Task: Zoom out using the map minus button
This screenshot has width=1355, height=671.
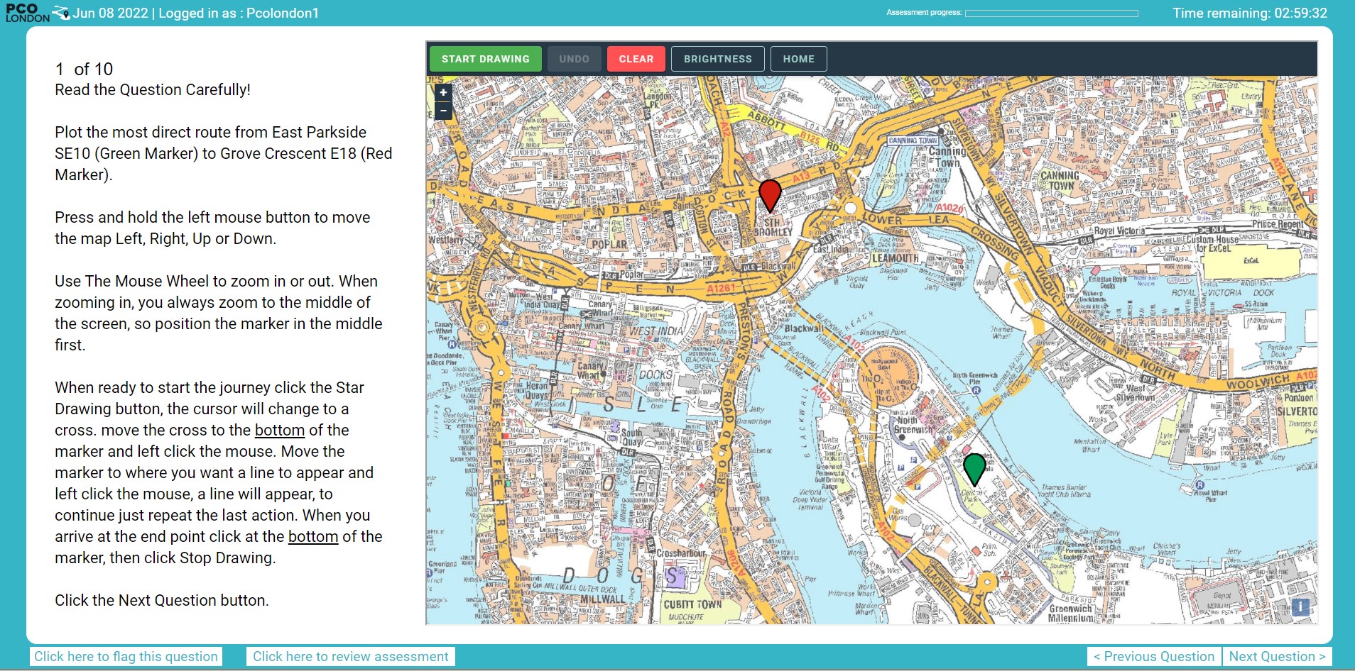Action: (x=443, y=111)
